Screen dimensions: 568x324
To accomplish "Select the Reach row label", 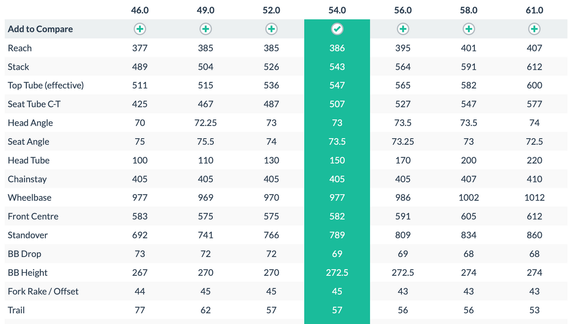I will coord(20,48).
